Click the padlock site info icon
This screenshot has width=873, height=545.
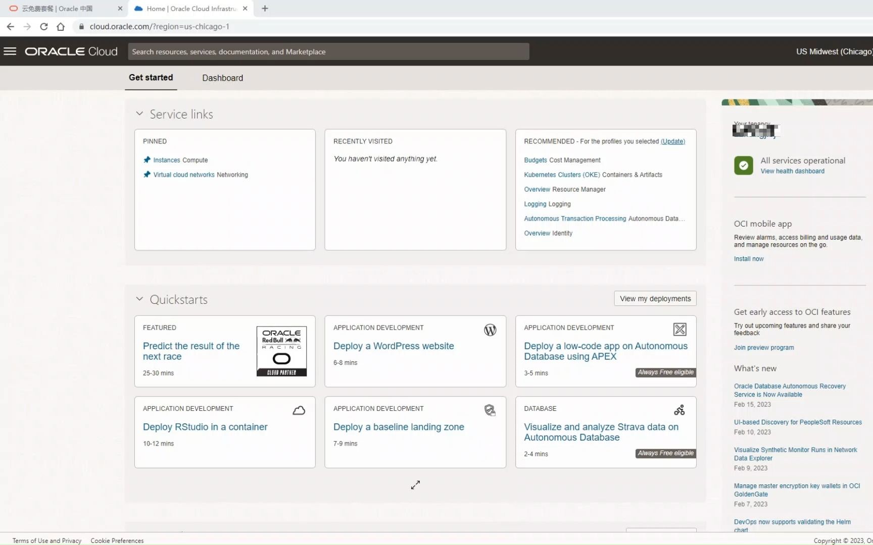pyautogui.click(x=81, y=26)
